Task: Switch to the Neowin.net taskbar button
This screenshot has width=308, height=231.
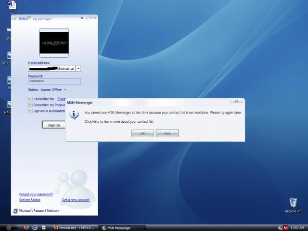Action: [74, 228]
